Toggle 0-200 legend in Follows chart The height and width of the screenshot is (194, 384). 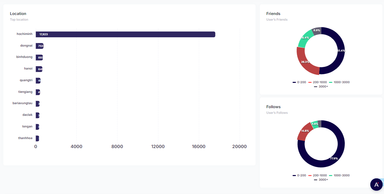(x=299, y=175)
